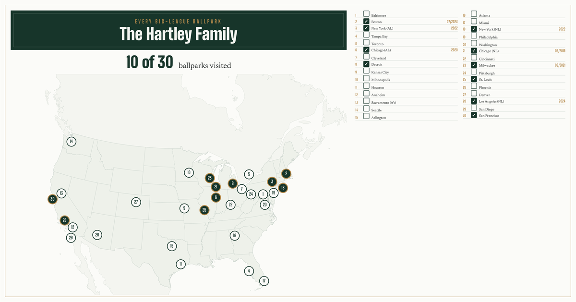
Task: Toggle the San Francisco checkbox
Action: 474,115
